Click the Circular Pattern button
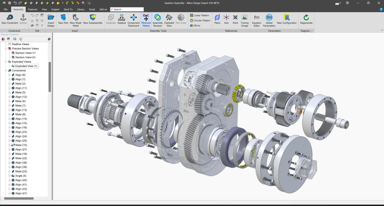 click(x=200, y=20)
